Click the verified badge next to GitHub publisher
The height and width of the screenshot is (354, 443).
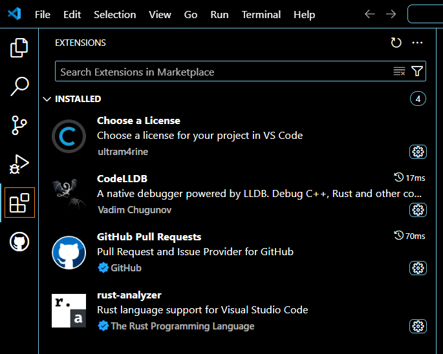coord(103,267)
